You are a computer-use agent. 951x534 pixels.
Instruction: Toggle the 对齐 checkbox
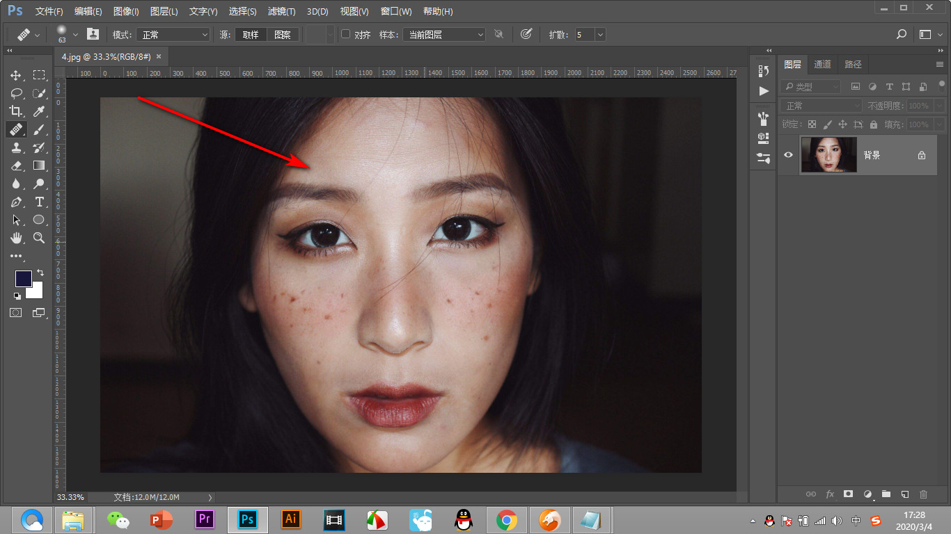(345, 34)
